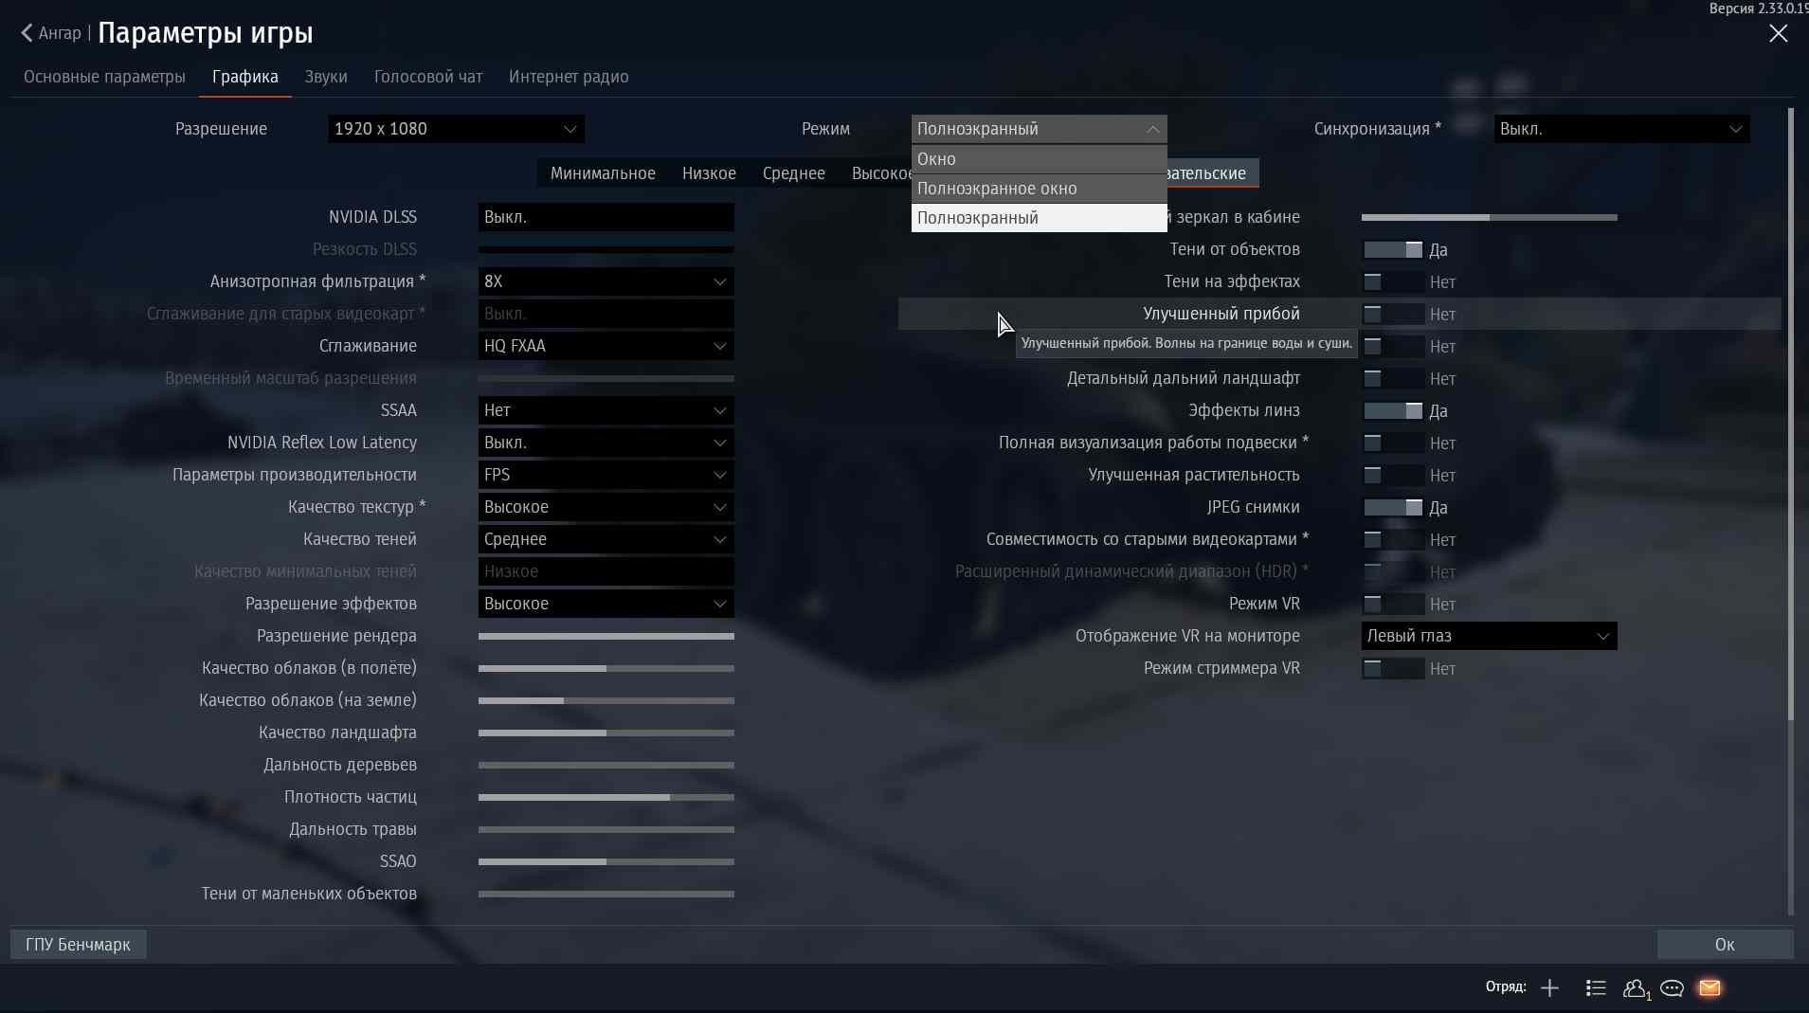1809x1013 pixels.
Task: Open the contacts icon with two people
Action: click(x=1635, y=988)
